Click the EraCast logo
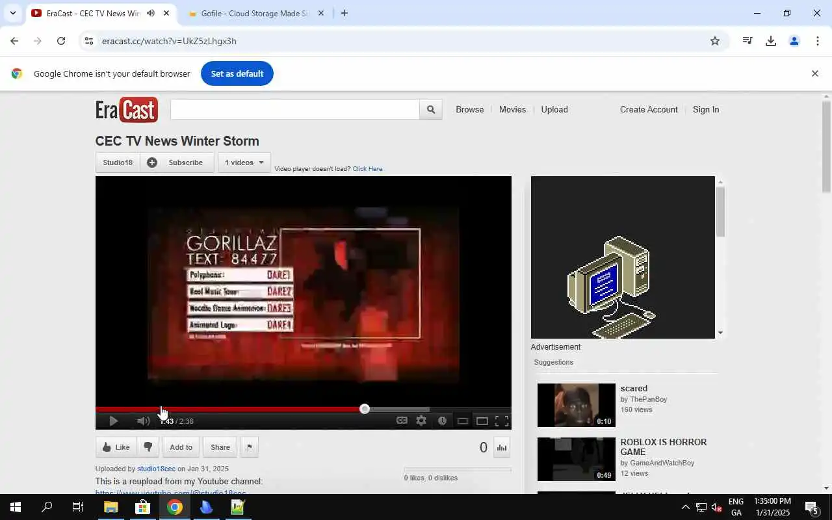 tap(127, 110)
